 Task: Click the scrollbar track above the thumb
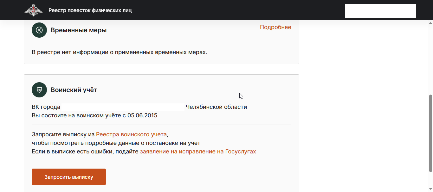430,57
